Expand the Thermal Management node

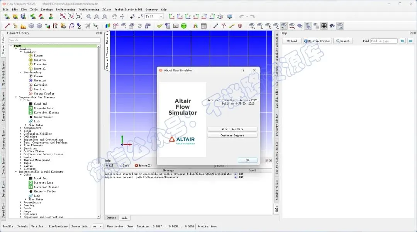click(21, 160)
